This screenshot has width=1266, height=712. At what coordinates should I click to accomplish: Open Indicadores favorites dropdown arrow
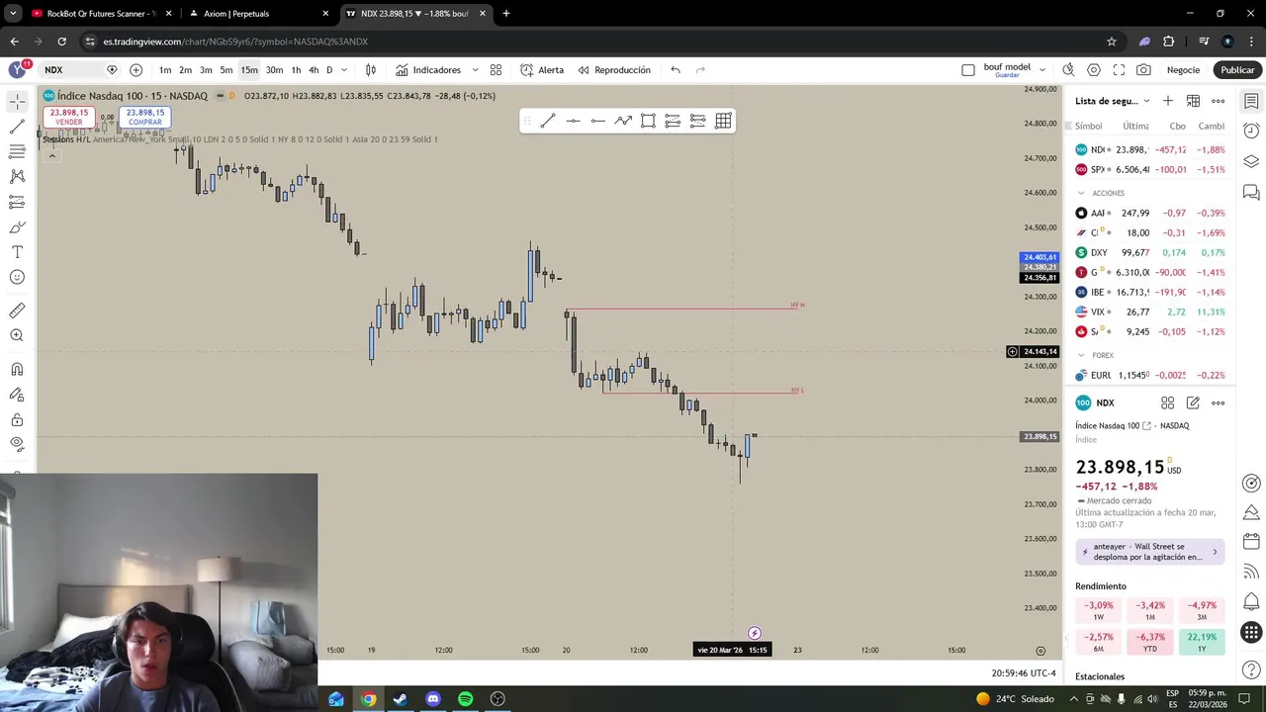[475, 70]
